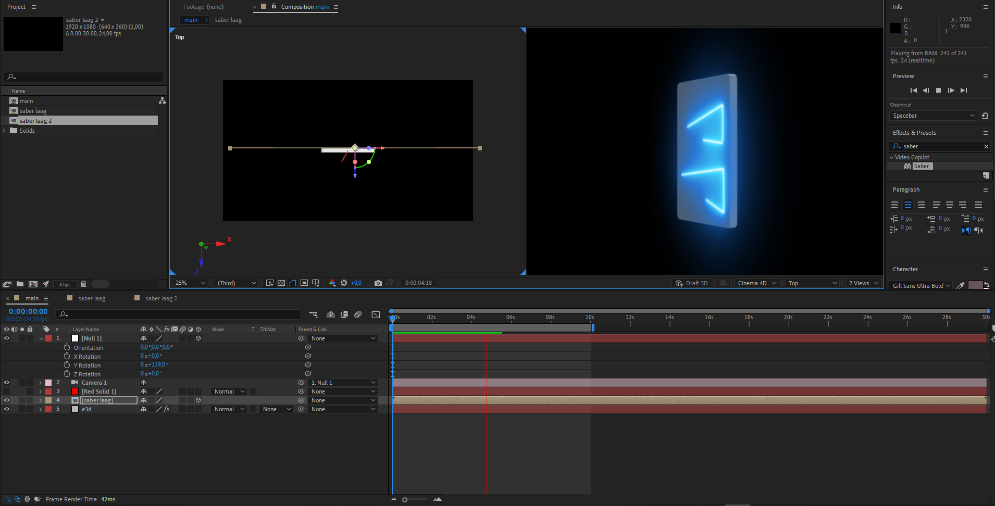Screen dimensions: 995x506
Task: Apply center text alignment in Paragraph panel
Action: pos(907,204)
